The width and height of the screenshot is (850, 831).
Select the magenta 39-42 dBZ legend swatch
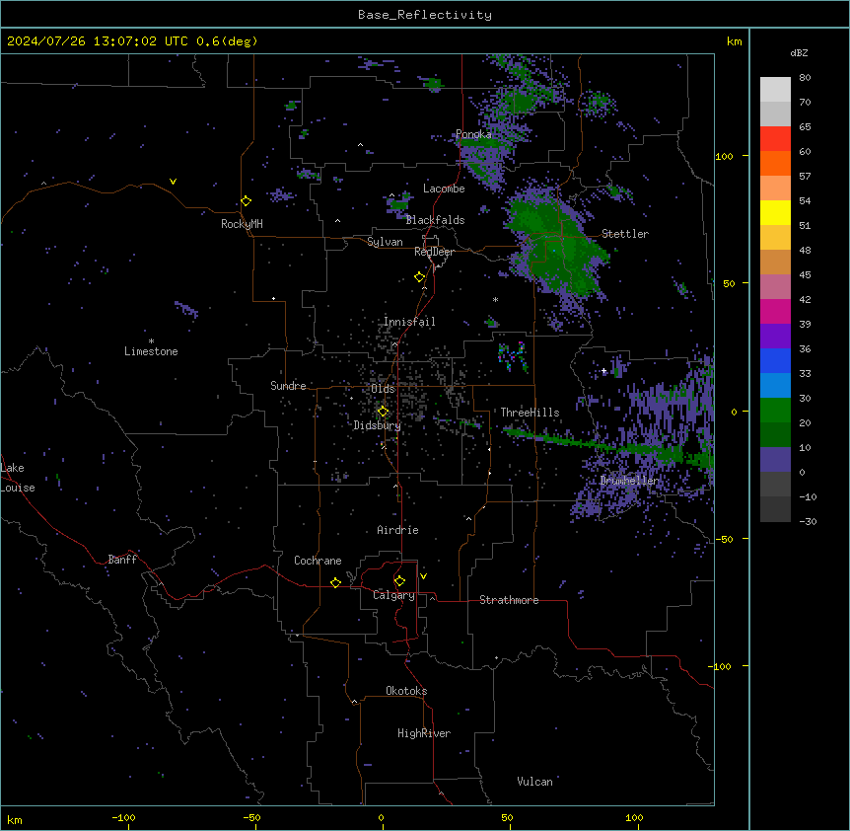[x=775, y=311]
